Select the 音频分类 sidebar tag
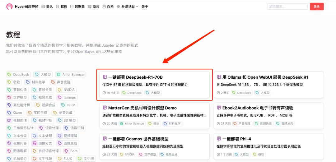Viewport: 336px width, 162px height. (43, 90)
